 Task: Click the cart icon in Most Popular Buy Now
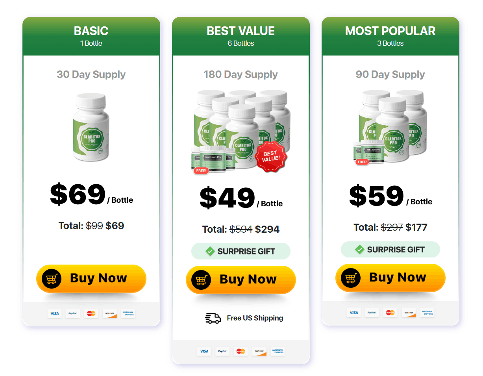pos(351,278)
